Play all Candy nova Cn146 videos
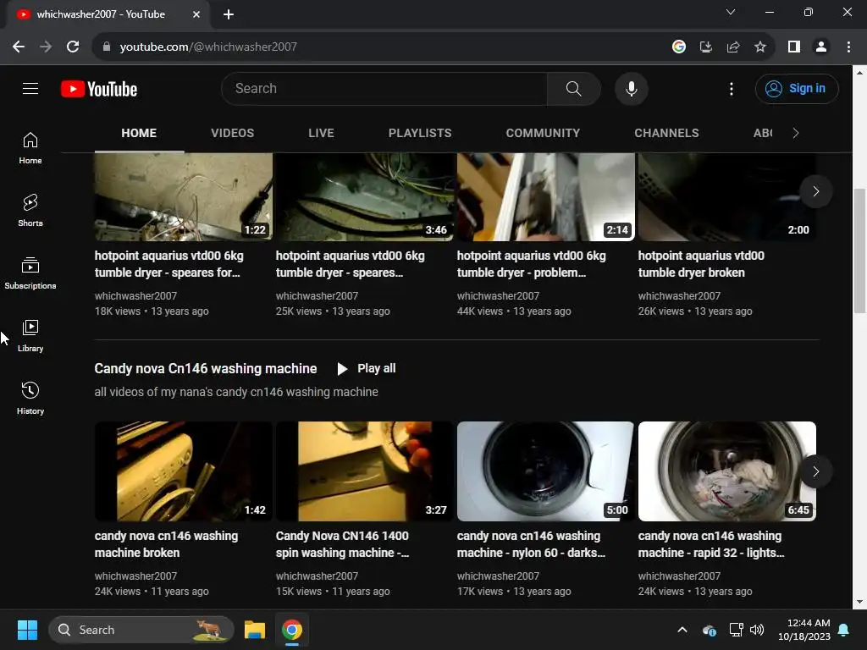This screenshot has height=650, width=867. (366, 369)
